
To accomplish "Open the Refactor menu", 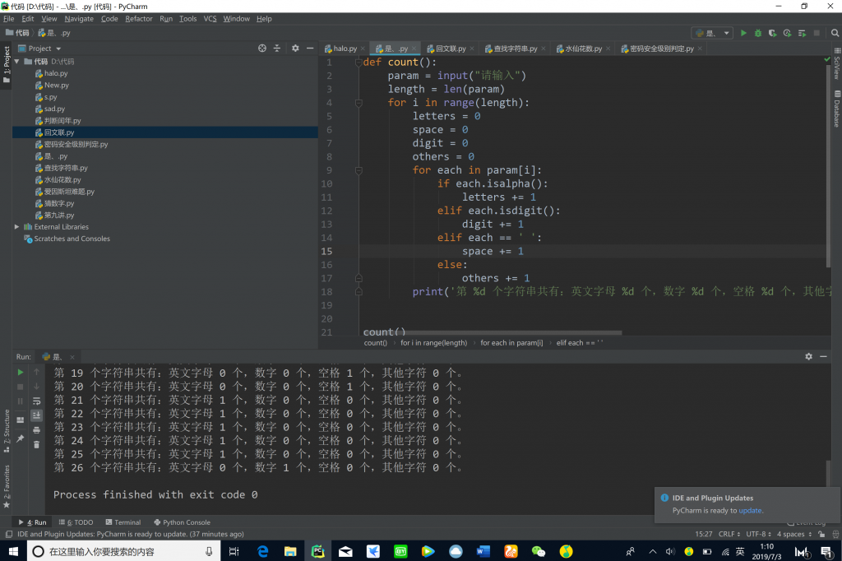I will coord(139,19).
